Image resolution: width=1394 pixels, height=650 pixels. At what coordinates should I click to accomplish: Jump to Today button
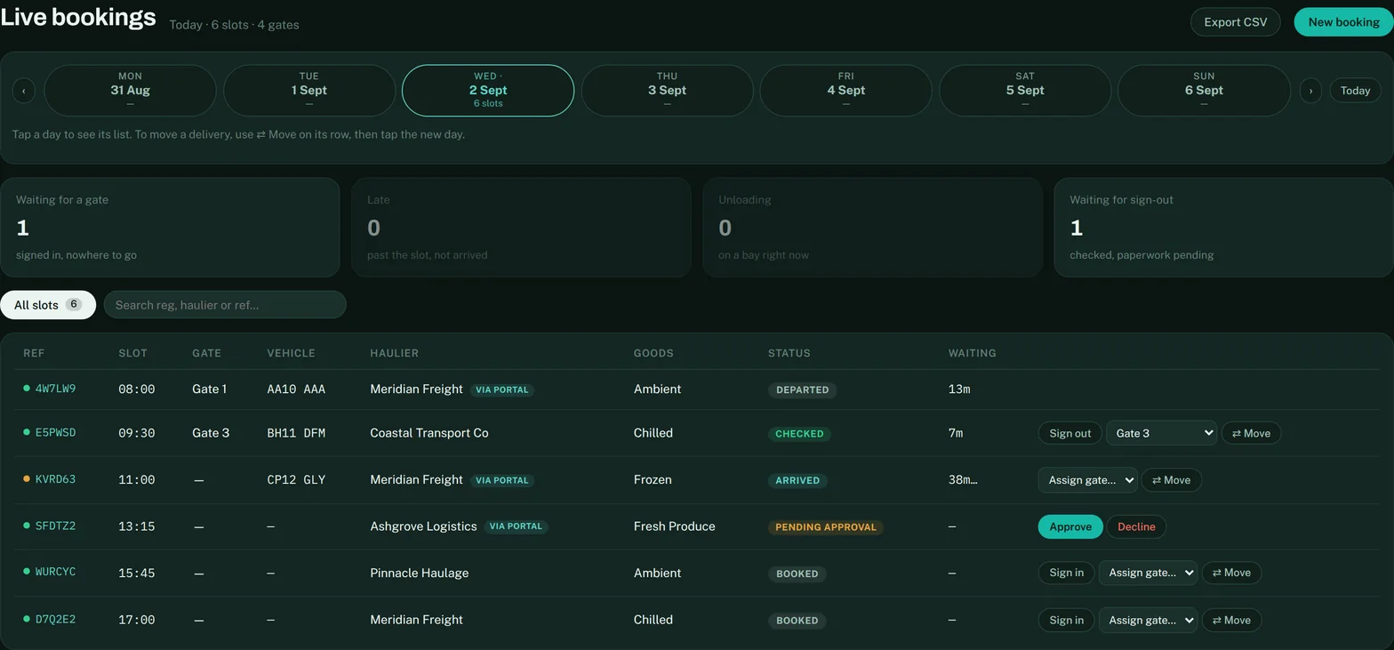1355,91
